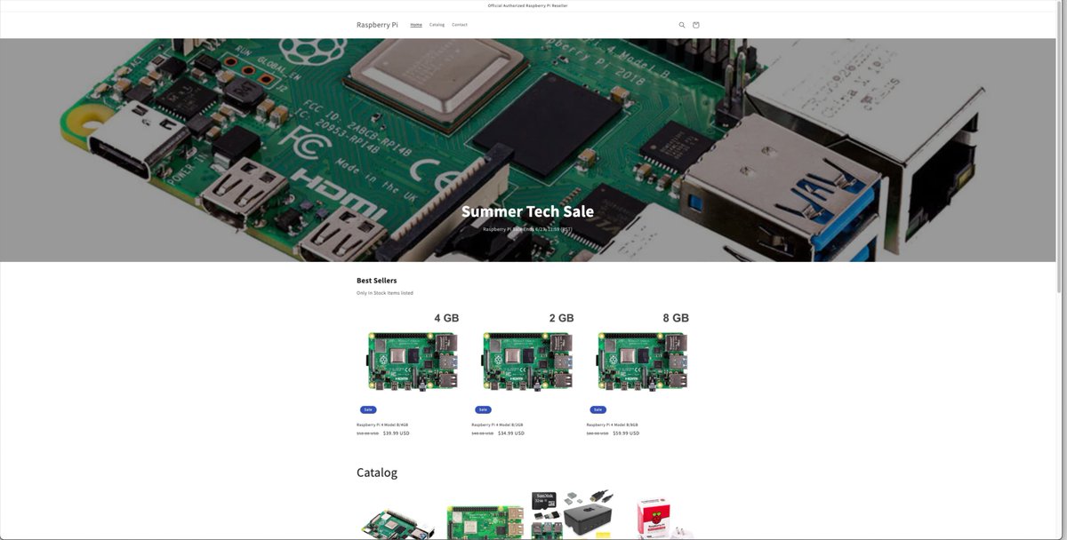The image size is (1067, 540).
Task: Click the search magnifier in the header
Action: (681, 24)
